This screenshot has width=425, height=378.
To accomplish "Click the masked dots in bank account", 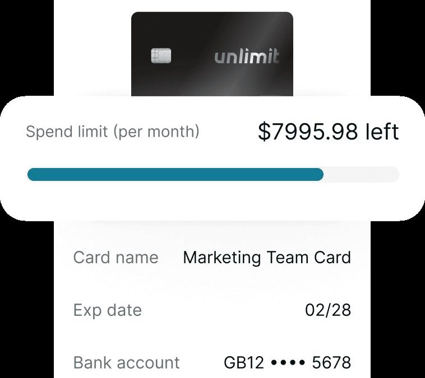I will pos(288,362).
